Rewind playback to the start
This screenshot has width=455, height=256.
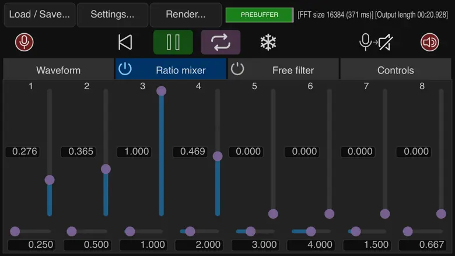[125, 42]
